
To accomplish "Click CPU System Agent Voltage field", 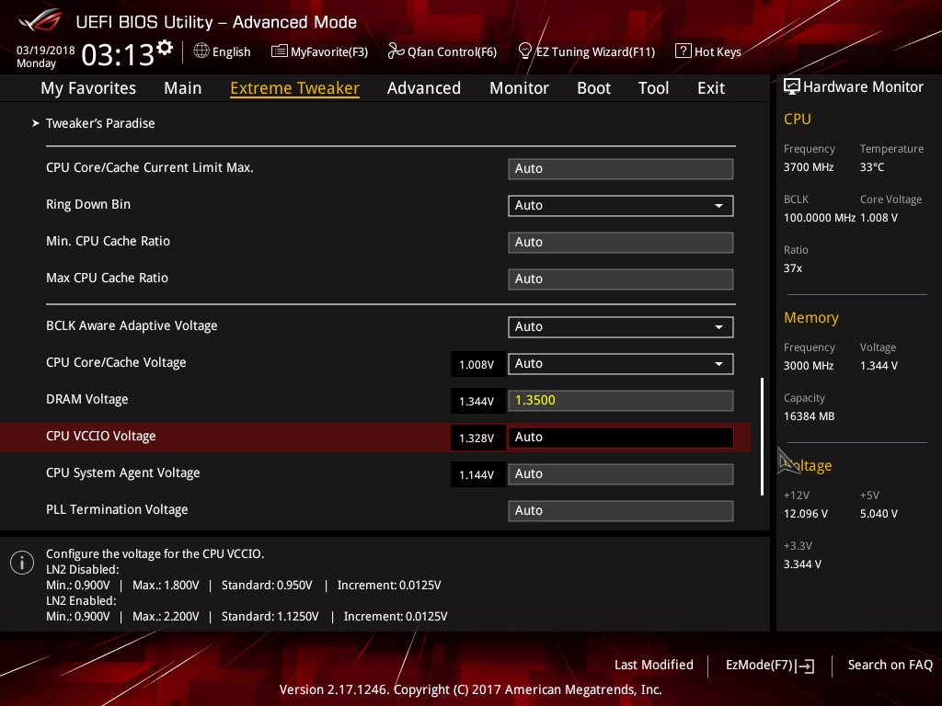I will tap(621, 473).
